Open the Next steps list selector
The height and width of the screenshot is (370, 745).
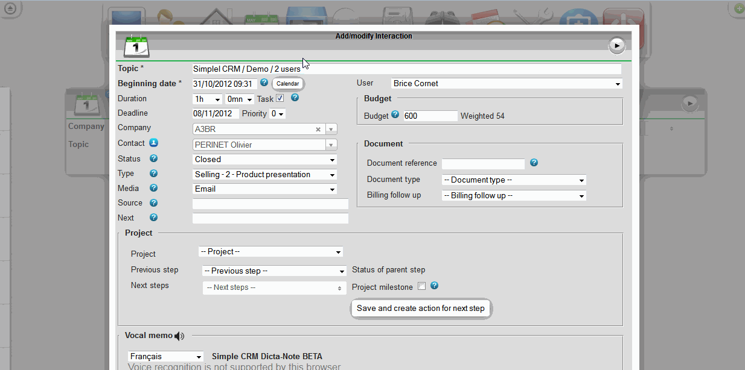(x=274, y=287)
